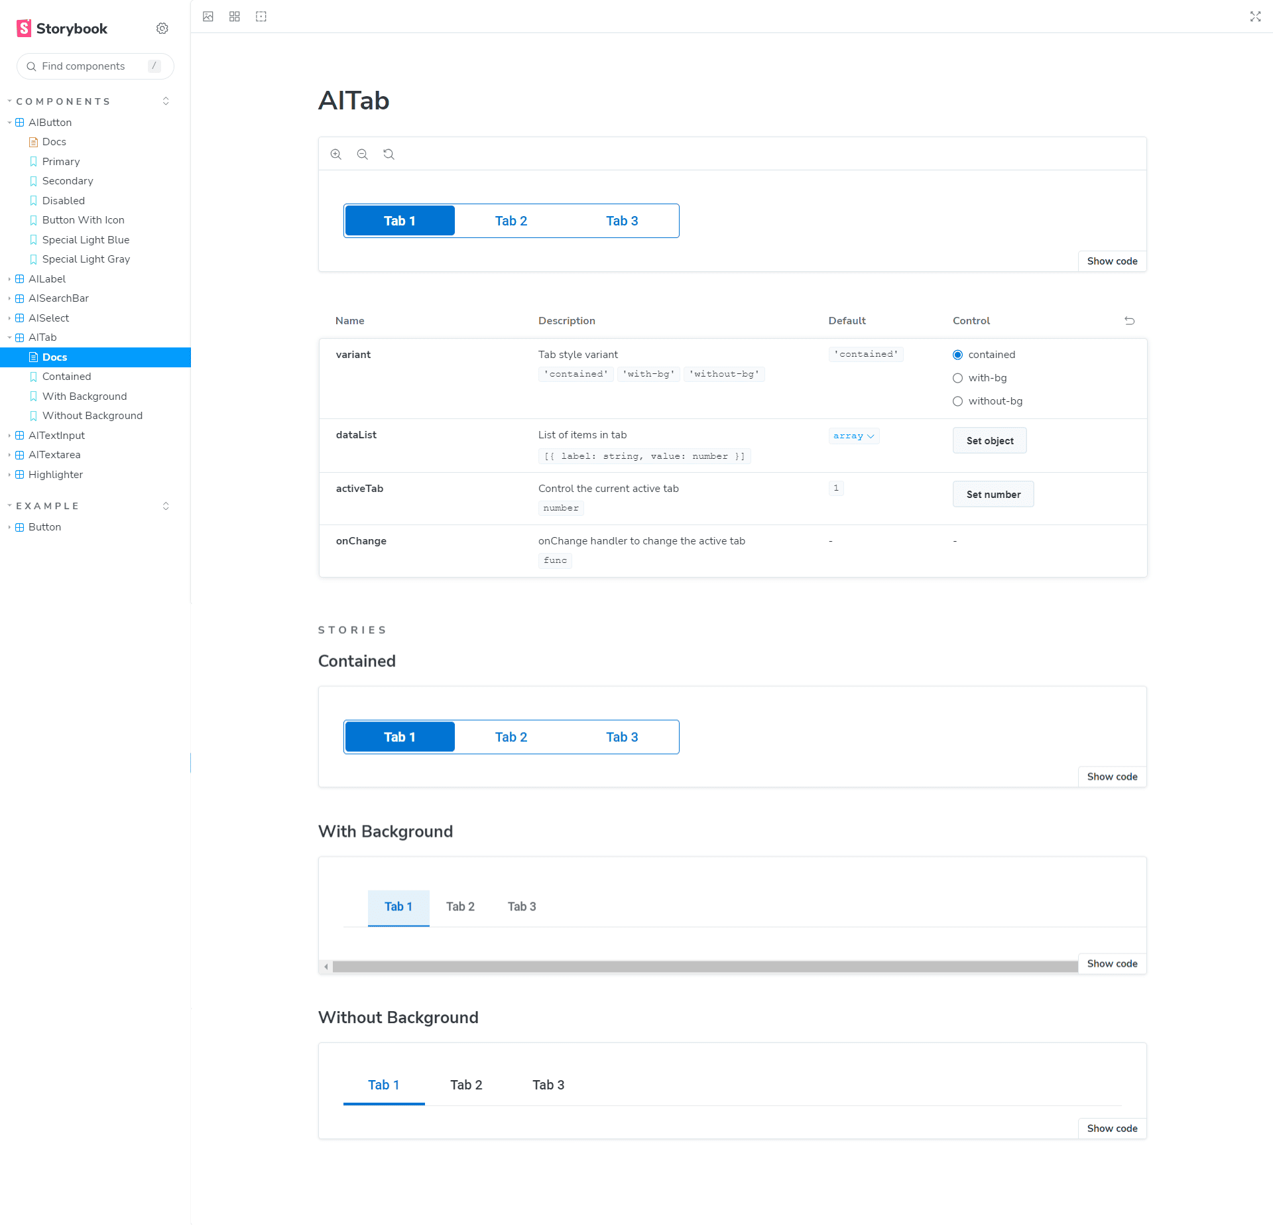Click the Button With Icon bookmark icon
Viewport: 1273px width, 1226px height.
pyautogui.click(x=33, y=220)
